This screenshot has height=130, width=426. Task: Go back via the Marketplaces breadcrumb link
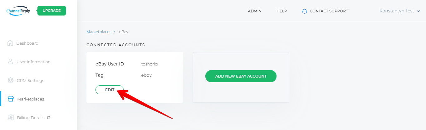(99, 32)
